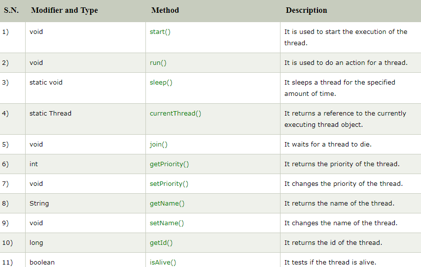Open the currentThread() method link

click(x=175, y=114)
